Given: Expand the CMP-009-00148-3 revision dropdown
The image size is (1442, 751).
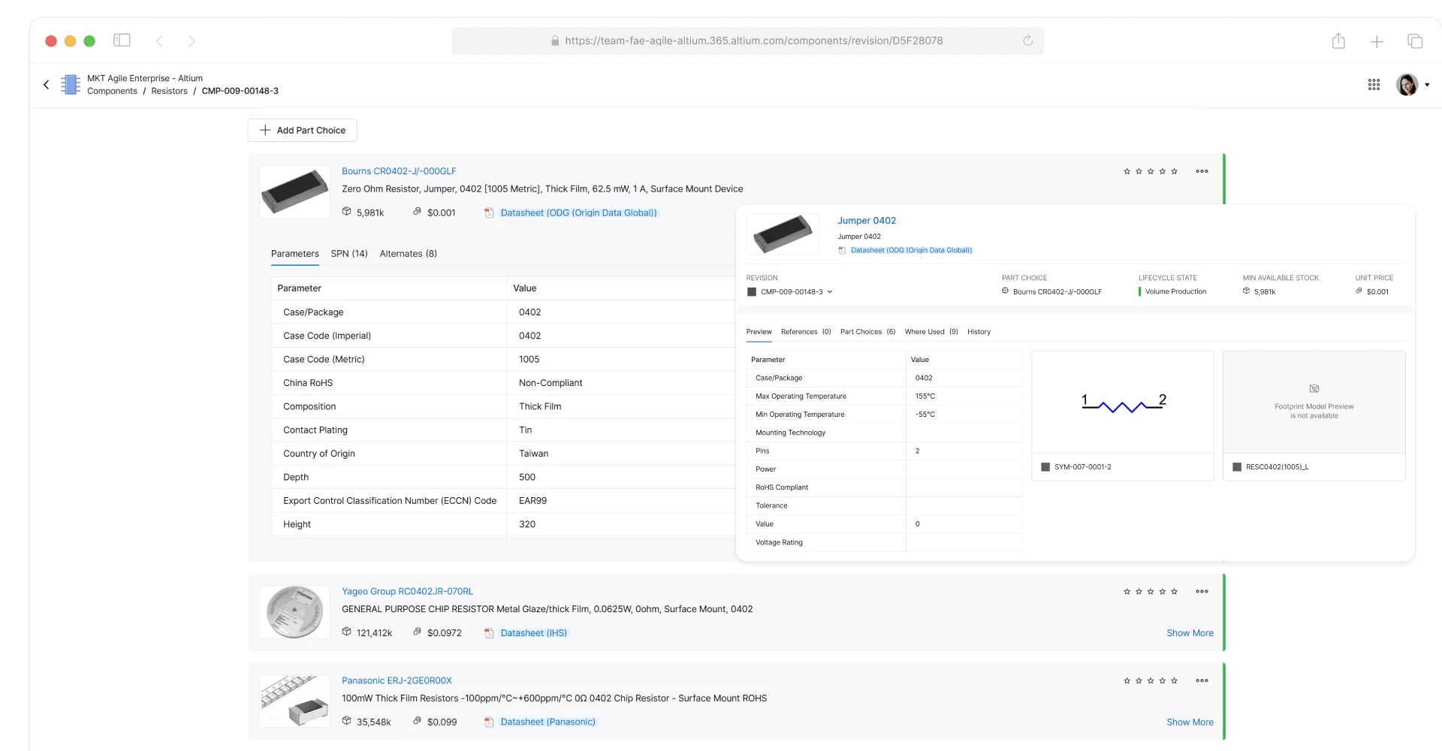Looking at the screenshot, I should pos(830,292).
